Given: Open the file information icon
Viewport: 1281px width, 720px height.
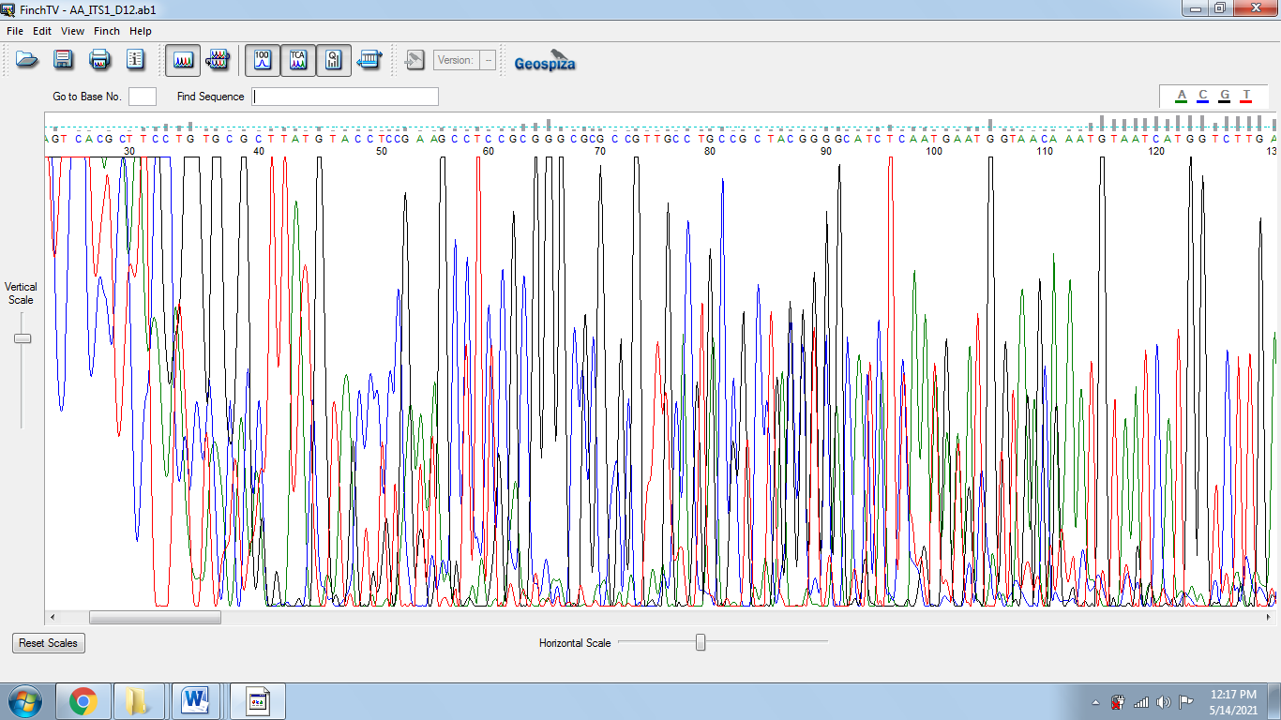Looking at the screenshot, I should (135, 60).
